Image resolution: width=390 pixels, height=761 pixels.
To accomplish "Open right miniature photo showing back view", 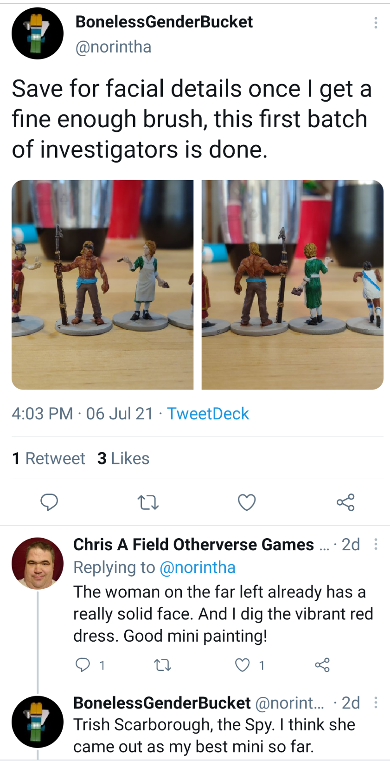I will [x=293, y=285].
